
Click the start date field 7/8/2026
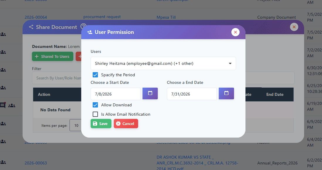coord(116,94)
